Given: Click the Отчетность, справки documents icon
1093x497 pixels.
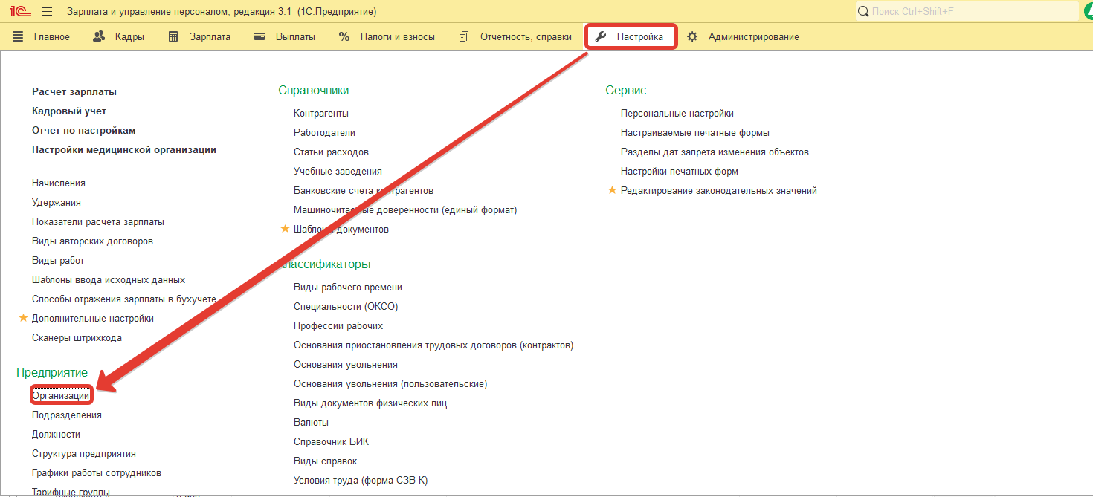Looking at the screenshot, I should (x=464, y=36).
